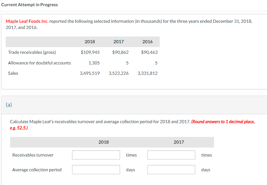The height and width of the screenshot is (185, 267).
Task: Click the 3,522,226 sales value
Action: click(119, 73)
